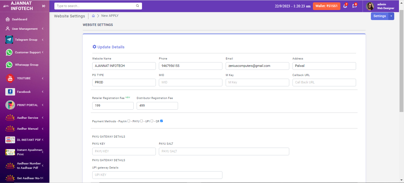
Task: Uncheck the QR payment method
Action: (161, 121)
